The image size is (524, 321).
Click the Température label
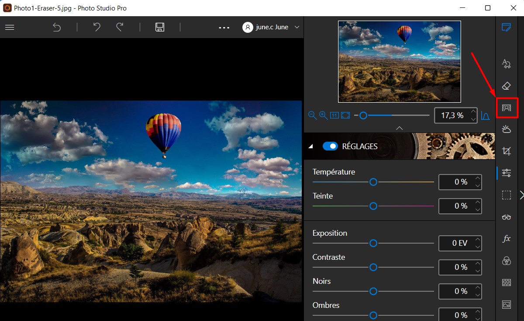coord(334,172)
